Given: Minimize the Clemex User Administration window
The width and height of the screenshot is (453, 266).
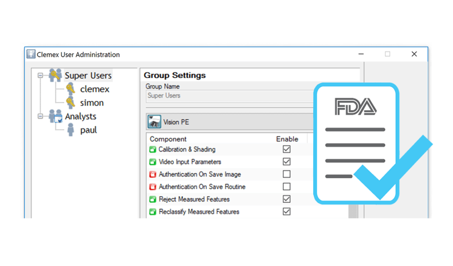Looking at the screenshot, I should point(361,54).
